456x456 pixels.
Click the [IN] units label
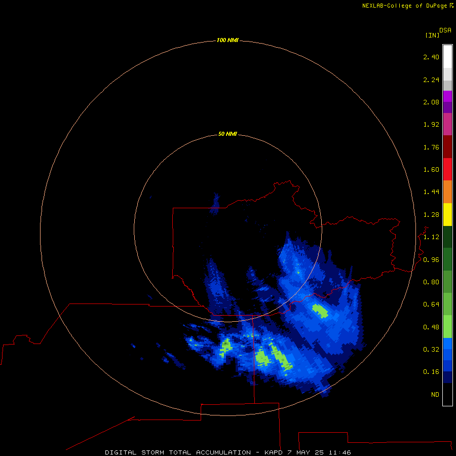(432, 35)
